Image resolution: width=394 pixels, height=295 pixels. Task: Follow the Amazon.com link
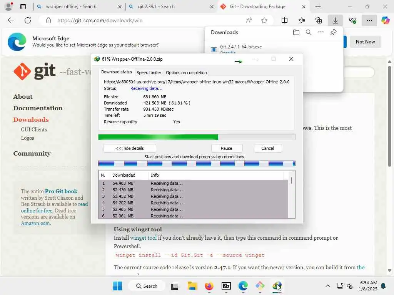point(36,223)
